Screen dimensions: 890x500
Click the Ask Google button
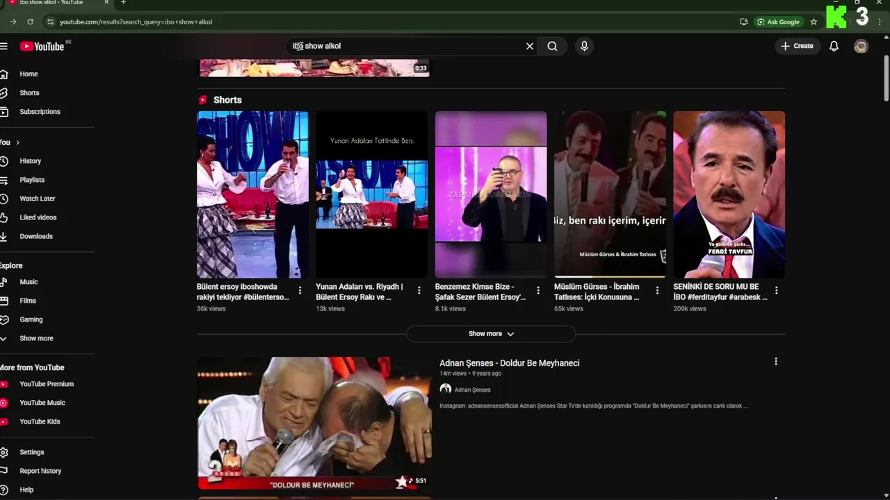tap(779, 22)
